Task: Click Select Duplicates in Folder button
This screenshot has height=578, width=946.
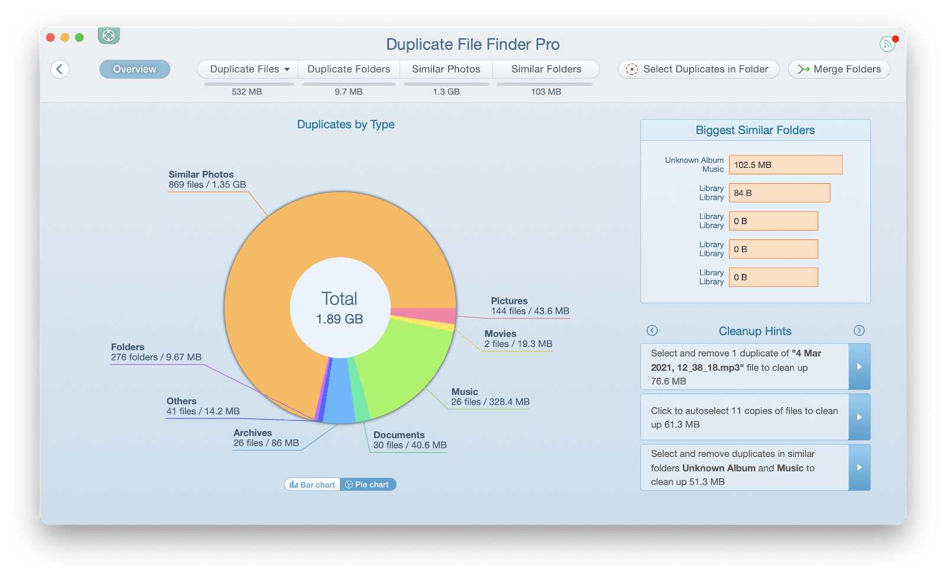Action: click(698, 69)
